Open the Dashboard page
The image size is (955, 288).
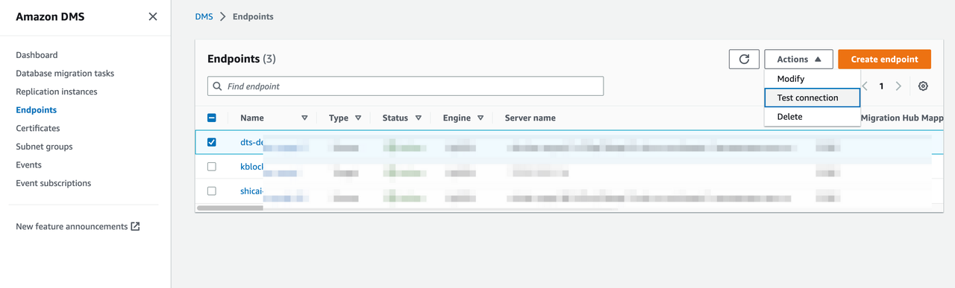click(37, 55)
